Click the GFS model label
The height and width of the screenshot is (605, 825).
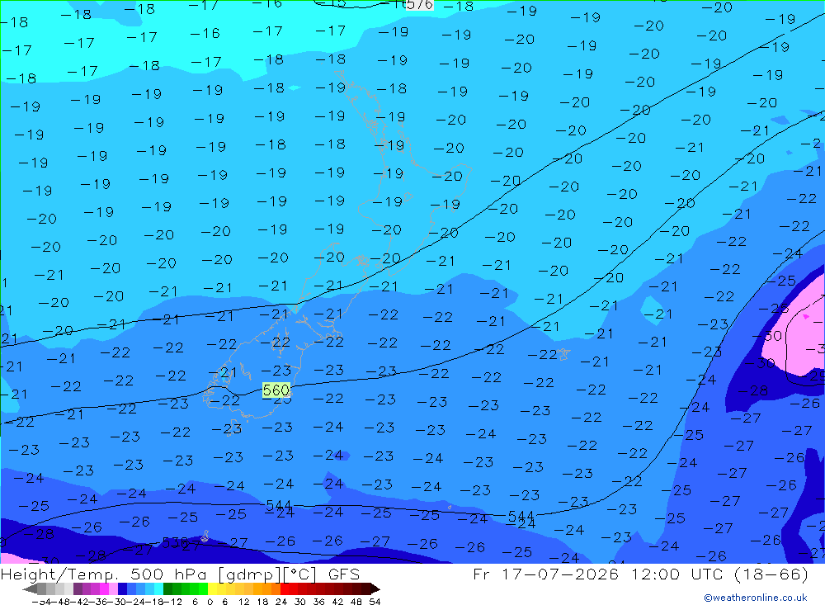point(344,574)
